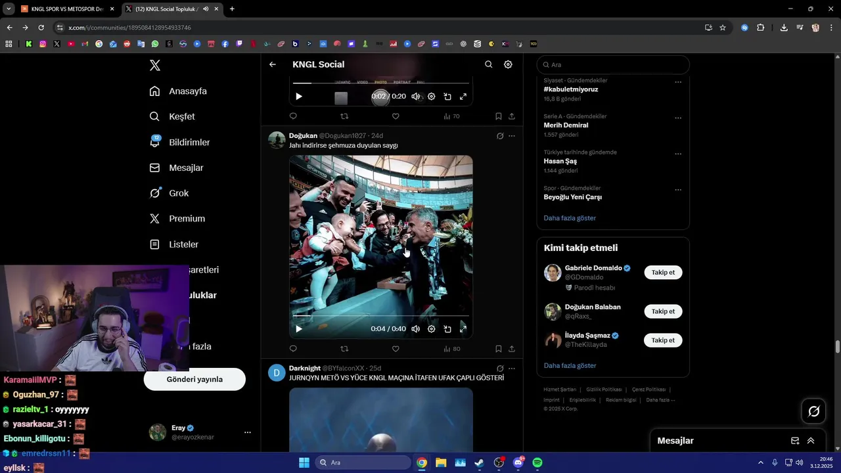Follow Gabriele Domaldo with Takip et
This screenshot has width=841, height=473.
pyautogui.click(x=663, y=273)
